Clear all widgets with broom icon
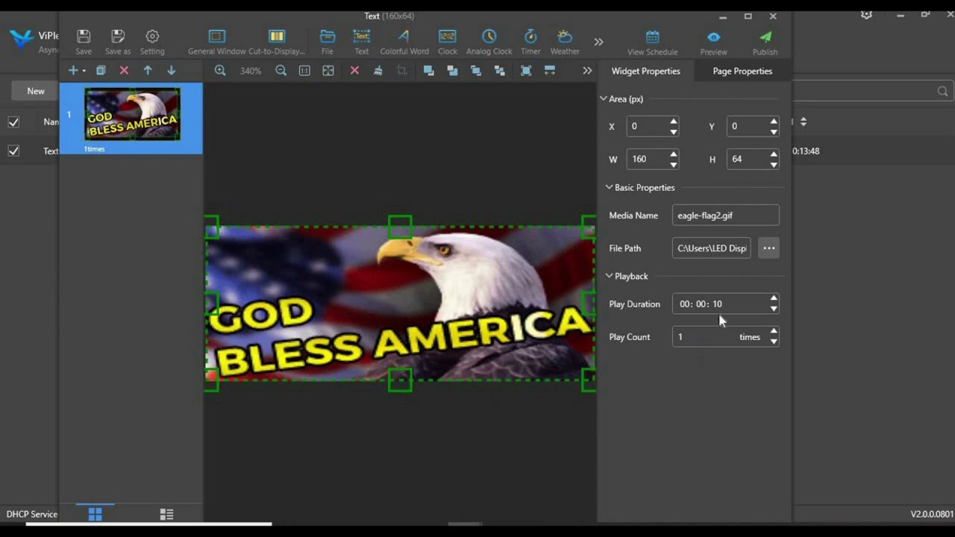Image resolution: width=955 pixels, height=537 pixels. coord(378,70)
